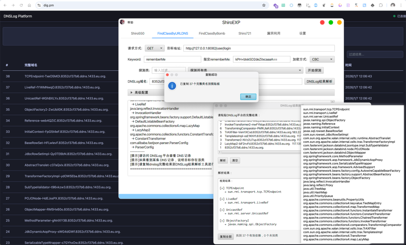Image resolution: width=406 pixels, height=245 pixels.
Task: Open the purple-orange globe extension icon
Action: coord(340,5)
